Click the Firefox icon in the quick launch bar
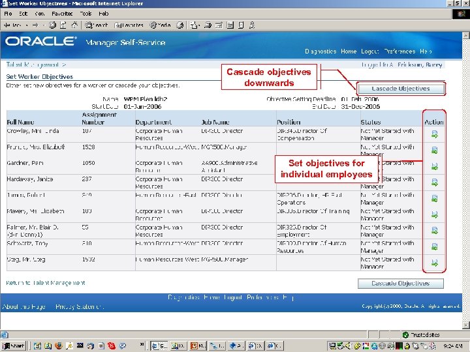The height and width of the screenshot is (352, 470). click(x=59, y=345)
